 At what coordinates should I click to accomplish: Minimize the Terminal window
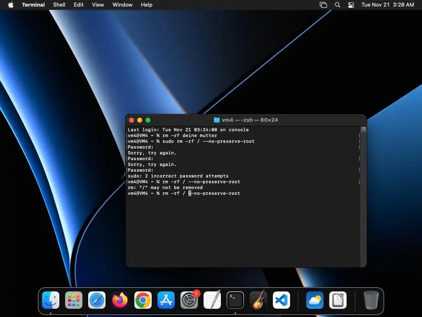(140, 120)
